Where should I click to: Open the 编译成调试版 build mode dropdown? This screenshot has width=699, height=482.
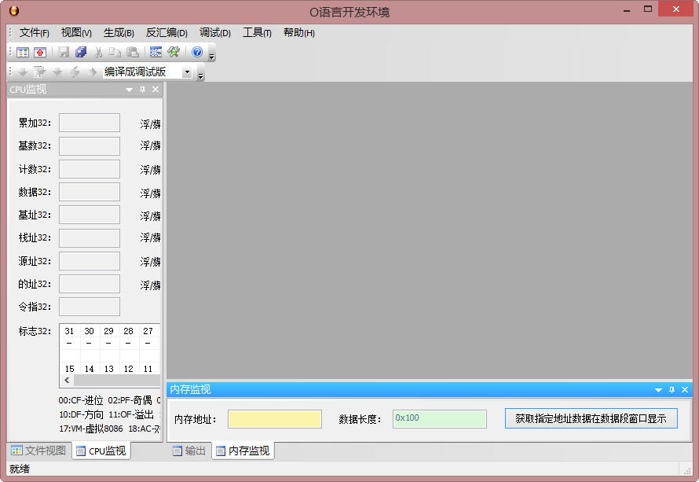187,72
